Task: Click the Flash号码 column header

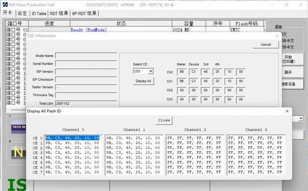Action: click(246, 23)
